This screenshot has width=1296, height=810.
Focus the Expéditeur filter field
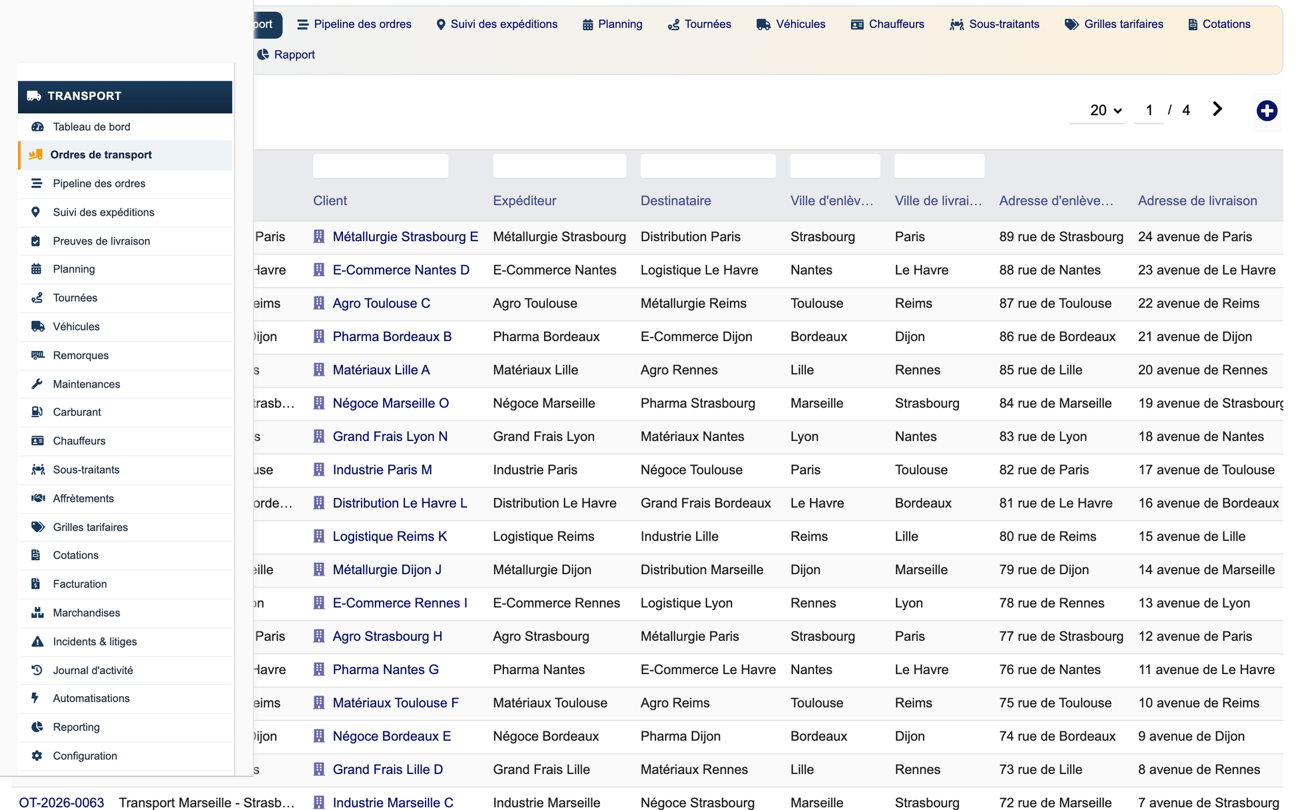pos(559,166)
